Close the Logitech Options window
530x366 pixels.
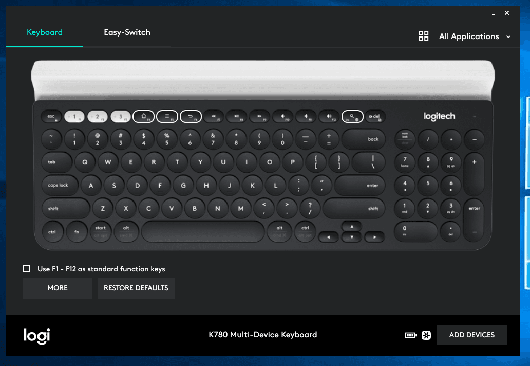507,13
